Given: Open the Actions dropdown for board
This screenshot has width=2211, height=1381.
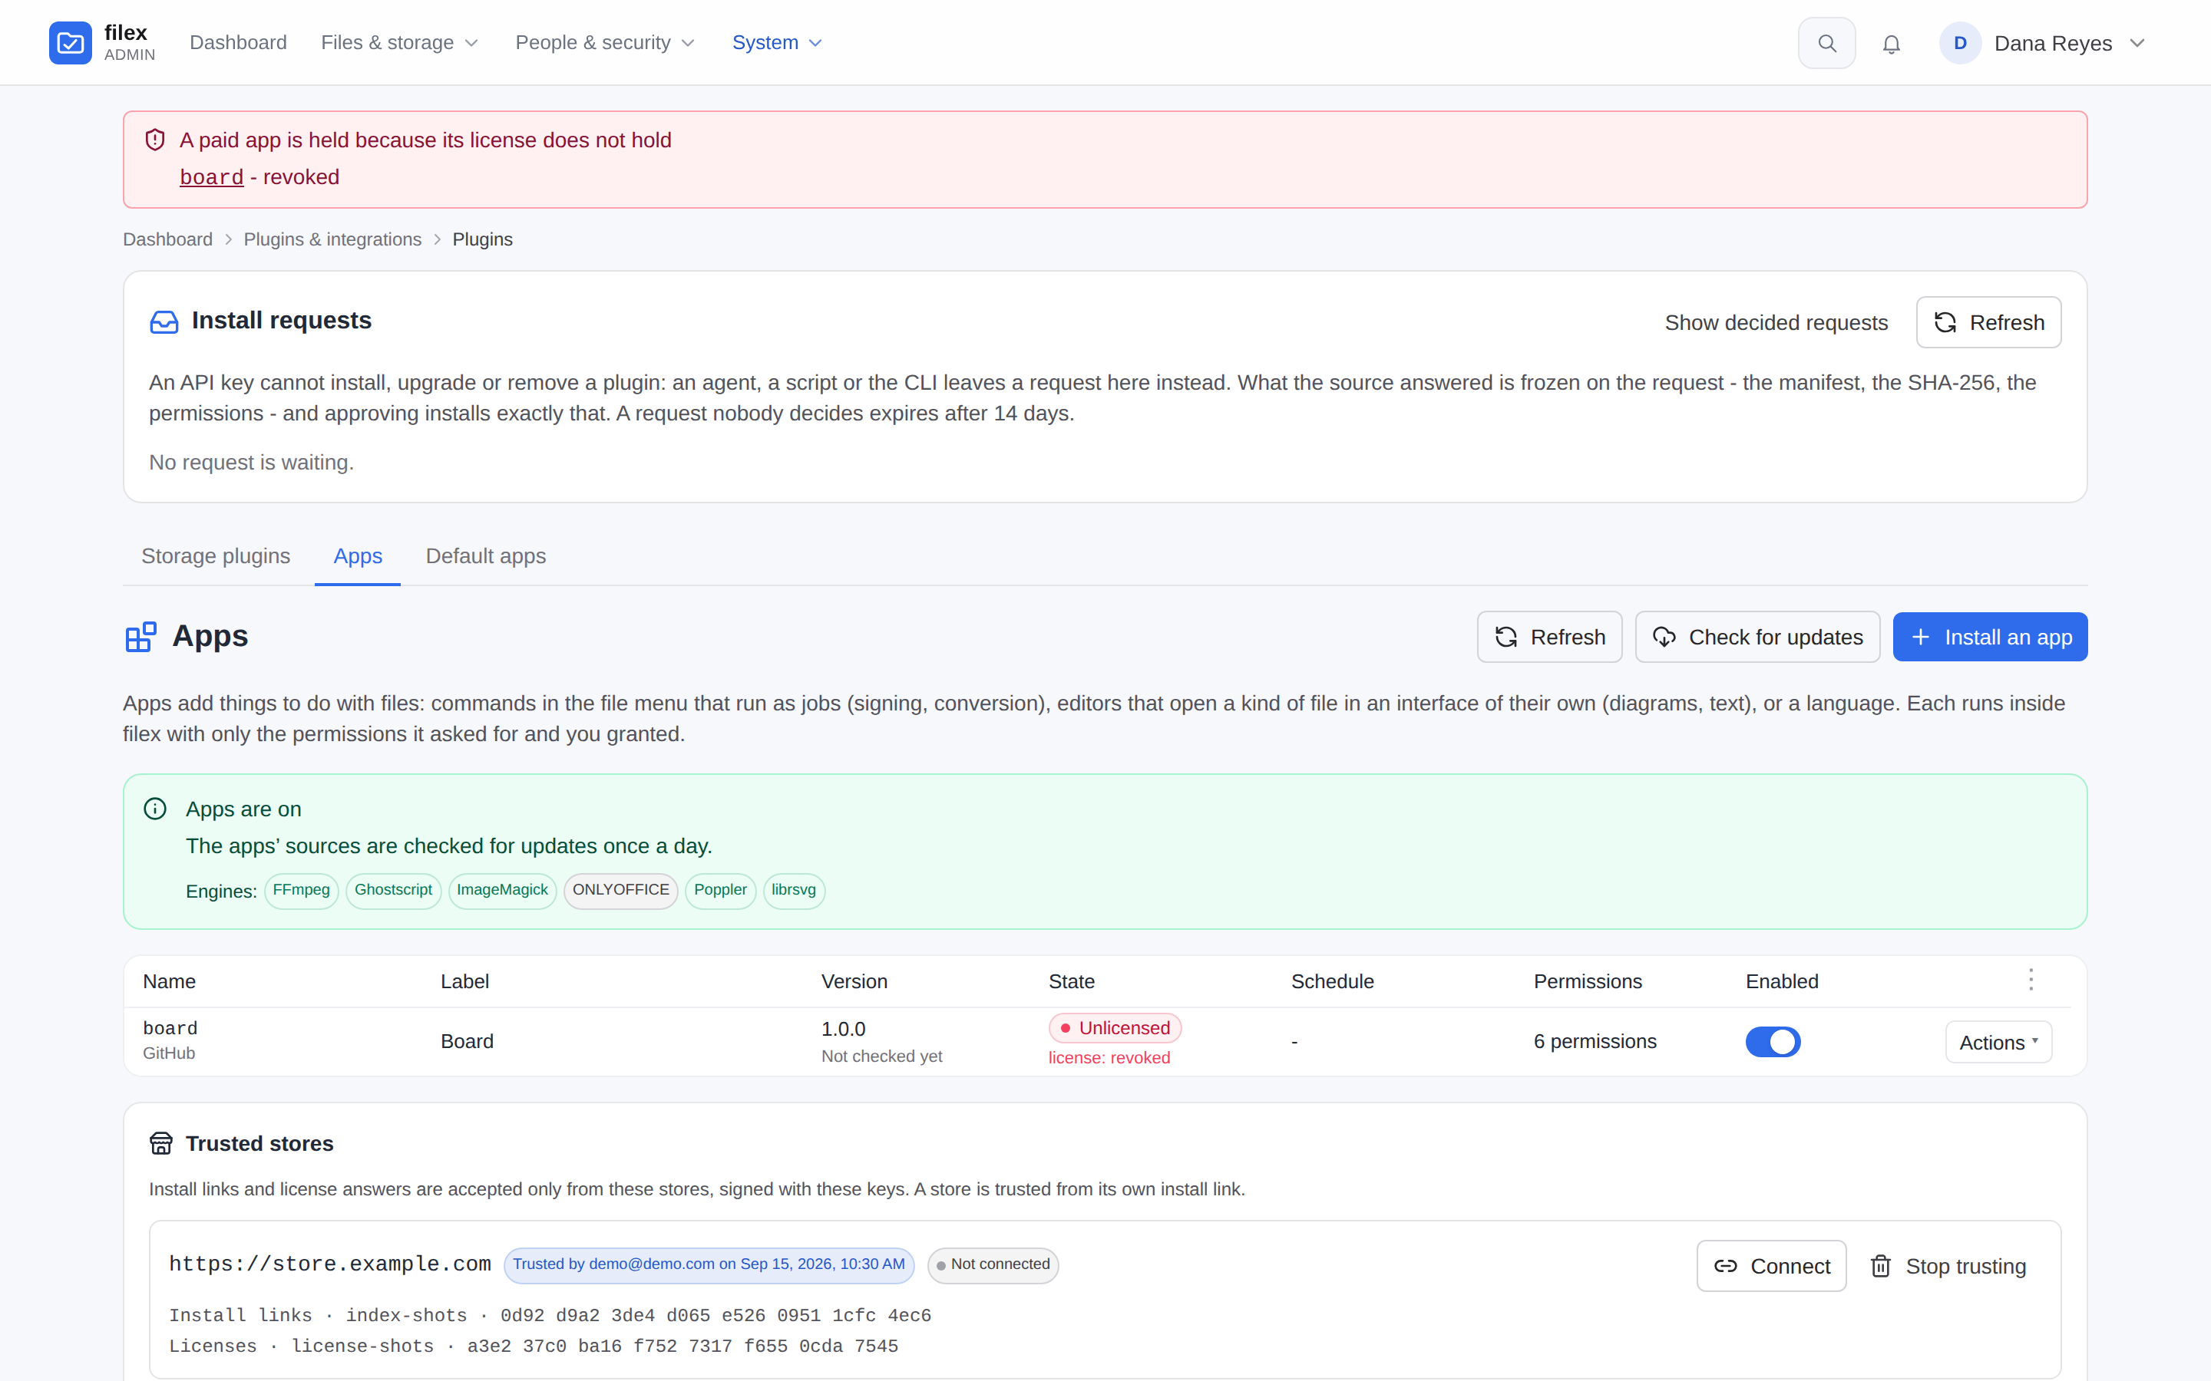Looking at the screenshot, I should coord(1998,1042).
